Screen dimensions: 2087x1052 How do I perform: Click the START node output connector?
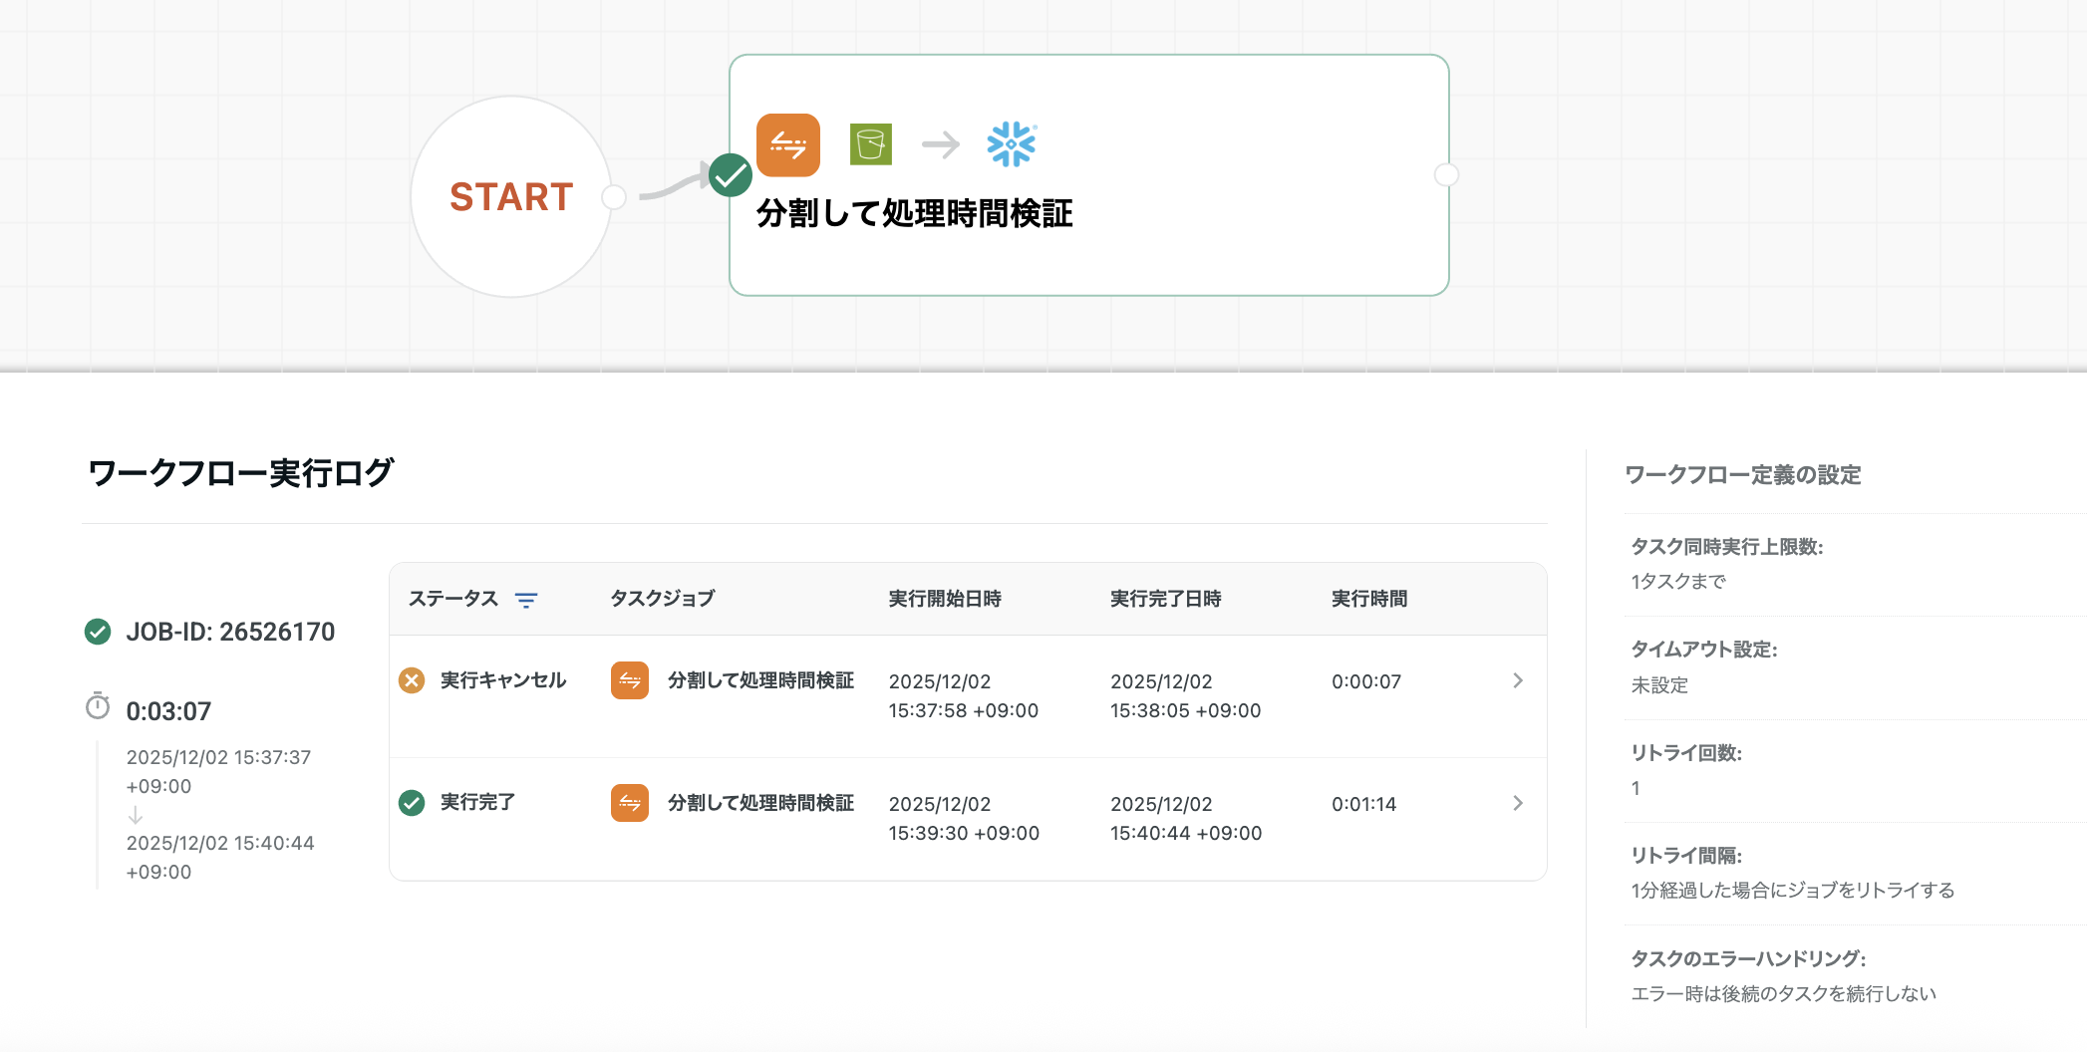(x=615, y=197)
